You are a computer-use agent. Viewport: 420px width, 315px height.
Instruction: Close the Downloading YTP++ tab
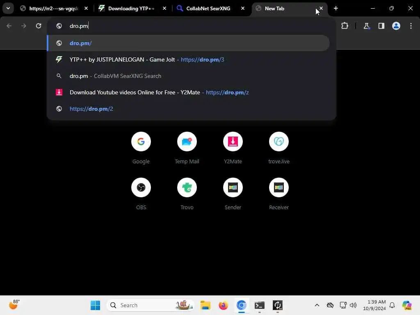click(164, 8)
